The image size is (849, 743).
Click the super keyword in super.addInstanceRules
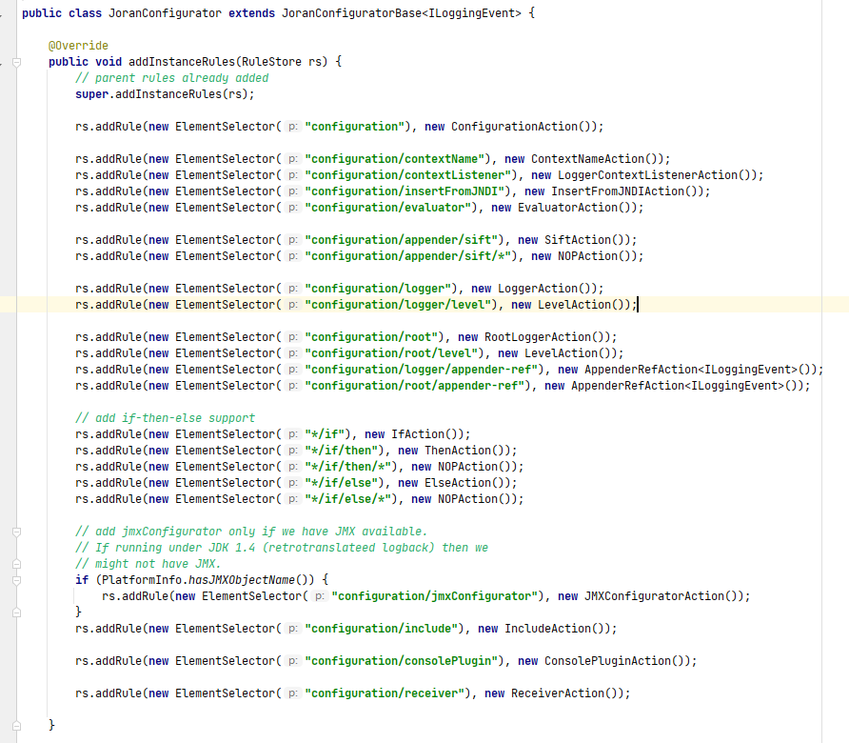92,94
